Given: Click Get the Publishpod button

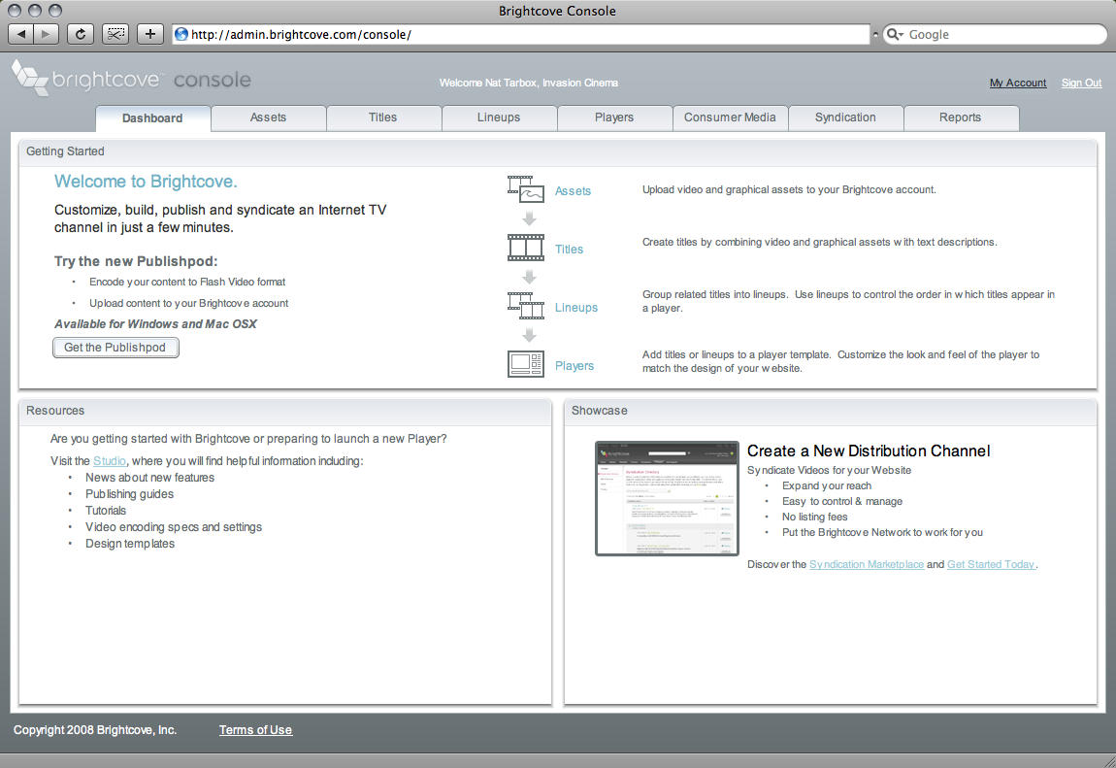Looking at the screenshot, I should click(115, 348).
